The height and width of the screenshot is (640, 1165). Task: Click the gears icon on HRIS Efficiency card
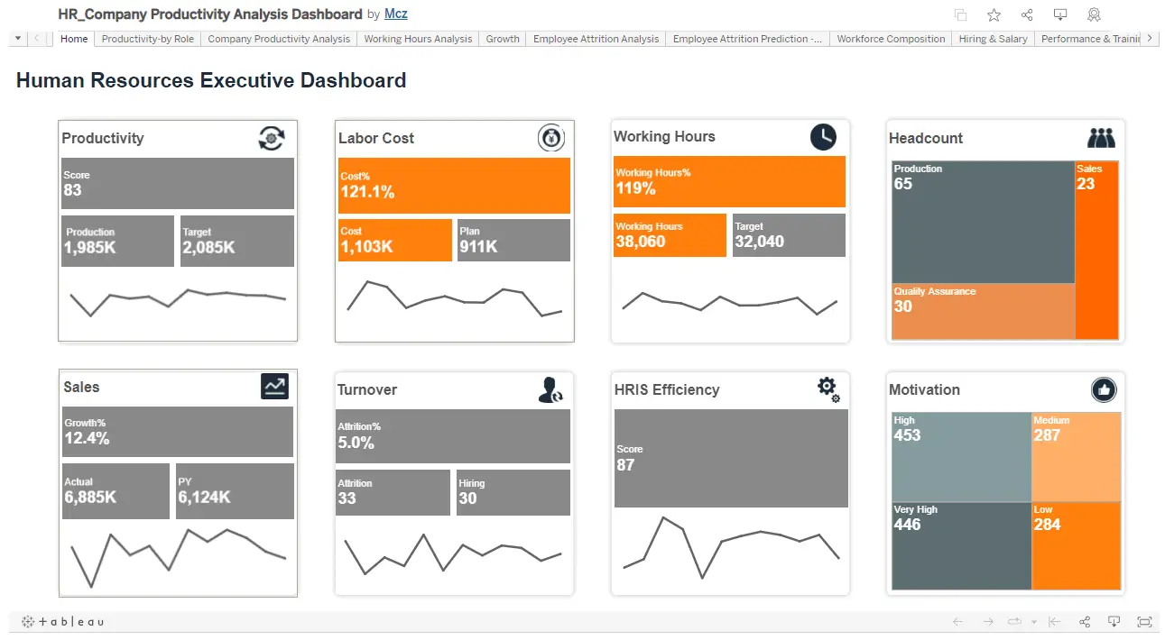pyautogui.click(x=828, y=389)
